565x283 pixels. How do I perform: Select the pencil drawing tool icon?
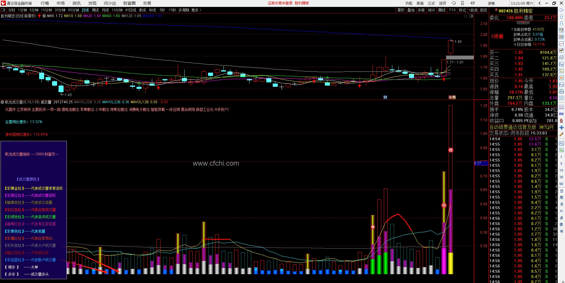coord(561,134)
